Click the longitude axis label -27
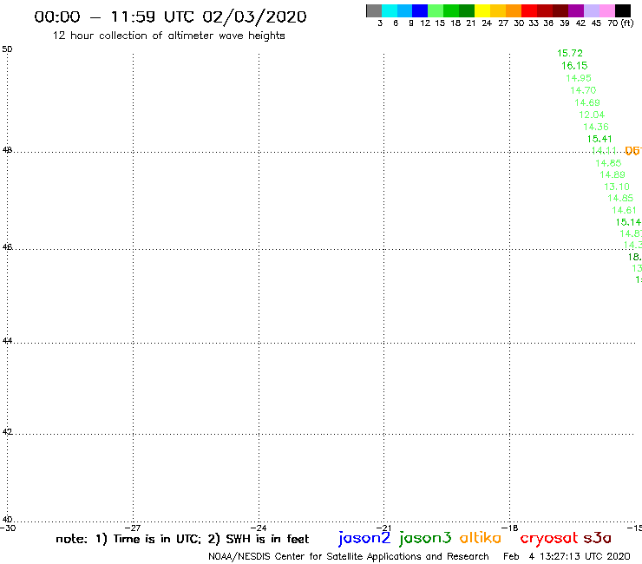The height and width of the screenshot is (564, 642). [133, 528]
